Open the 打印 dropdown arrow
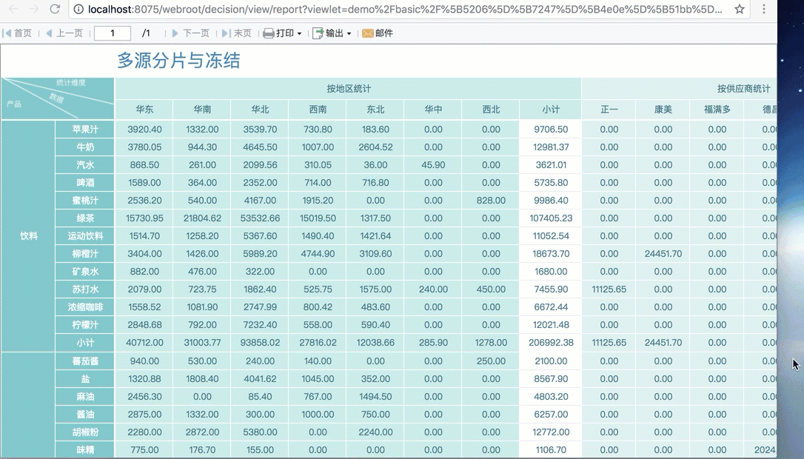The height and width of the screenshot is (459, 804). (x=299, y=34)
